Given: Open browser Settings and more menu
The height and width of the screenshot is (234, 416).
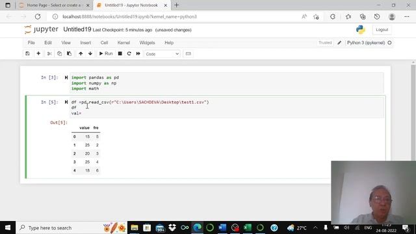Looking at the screenshot, I should (x=407, y=17).
